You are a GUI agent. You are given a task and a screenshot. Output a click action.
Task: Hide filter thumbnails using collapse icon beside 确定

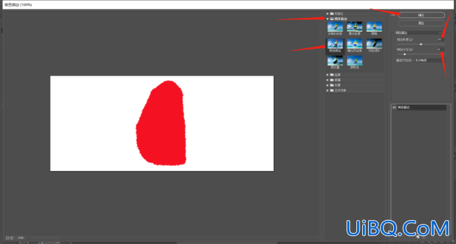tap(393, 14)
